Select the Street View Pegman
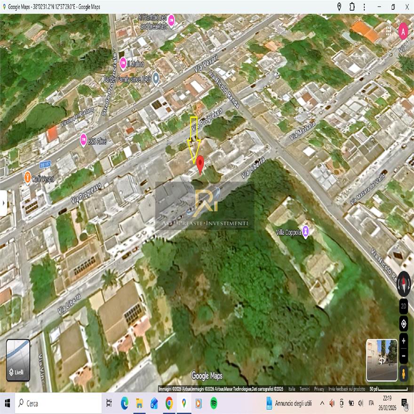Viewport: 414px width, 414px height. [404, 374]
